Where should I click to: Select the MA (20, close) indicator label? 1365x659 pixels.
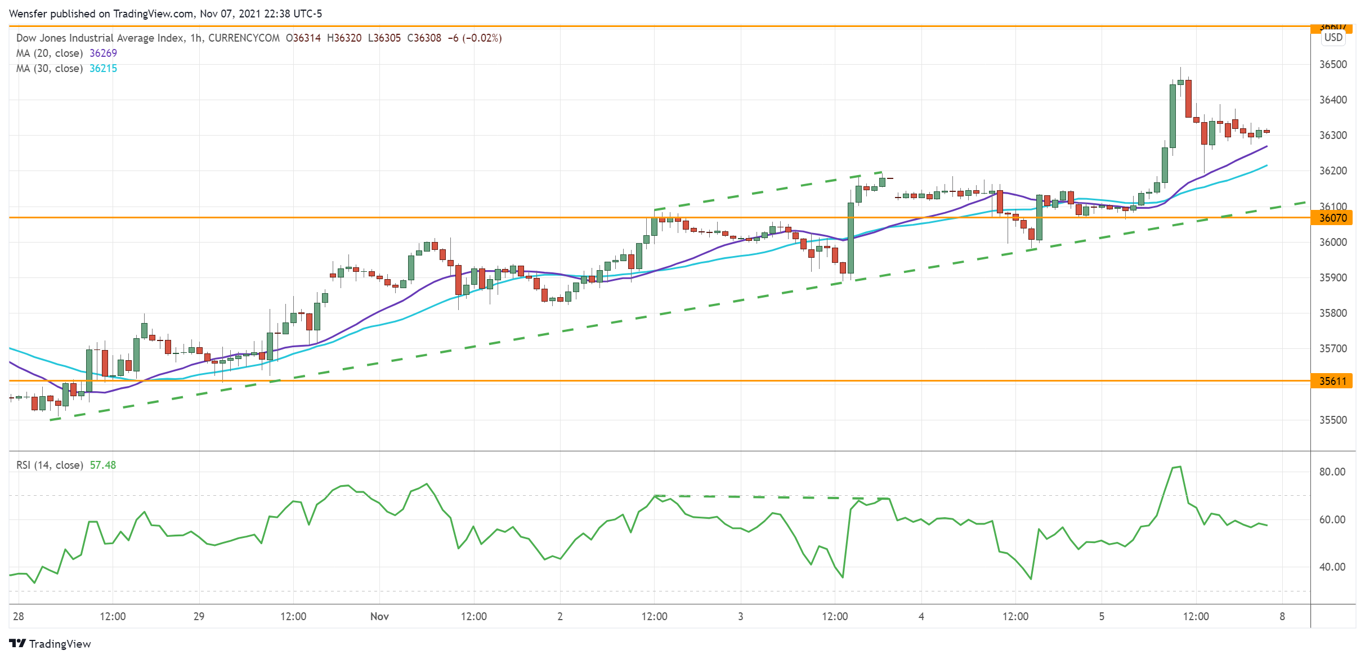point(50,53)
